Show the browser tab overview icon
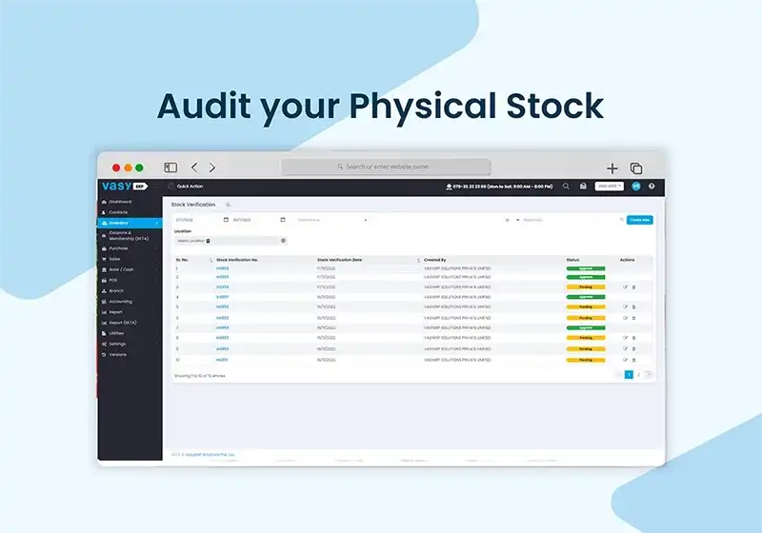The image size is (762, 533). (x=636, y=168)
